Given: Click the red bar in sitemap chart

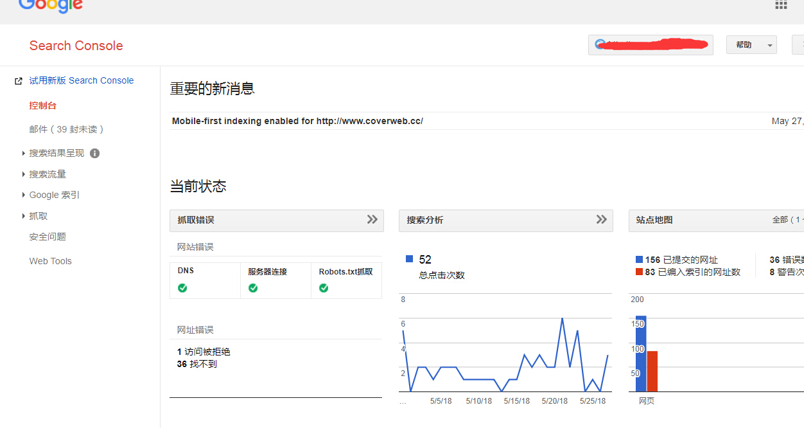Looking at the screenshot, I should click(652, 371).
